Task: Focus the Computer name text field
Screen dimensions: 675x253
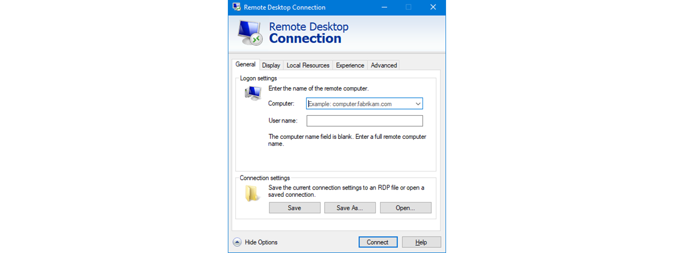Action: point(359,104)
